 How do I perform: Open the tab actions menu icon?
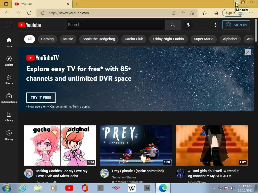pyautogui.click(x=6, y=4)
